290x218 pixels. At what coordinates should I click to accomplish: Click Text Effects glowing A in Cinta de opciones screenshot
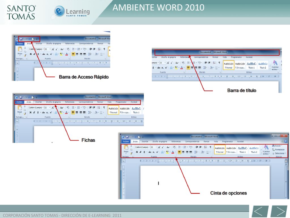click(162, 152)
